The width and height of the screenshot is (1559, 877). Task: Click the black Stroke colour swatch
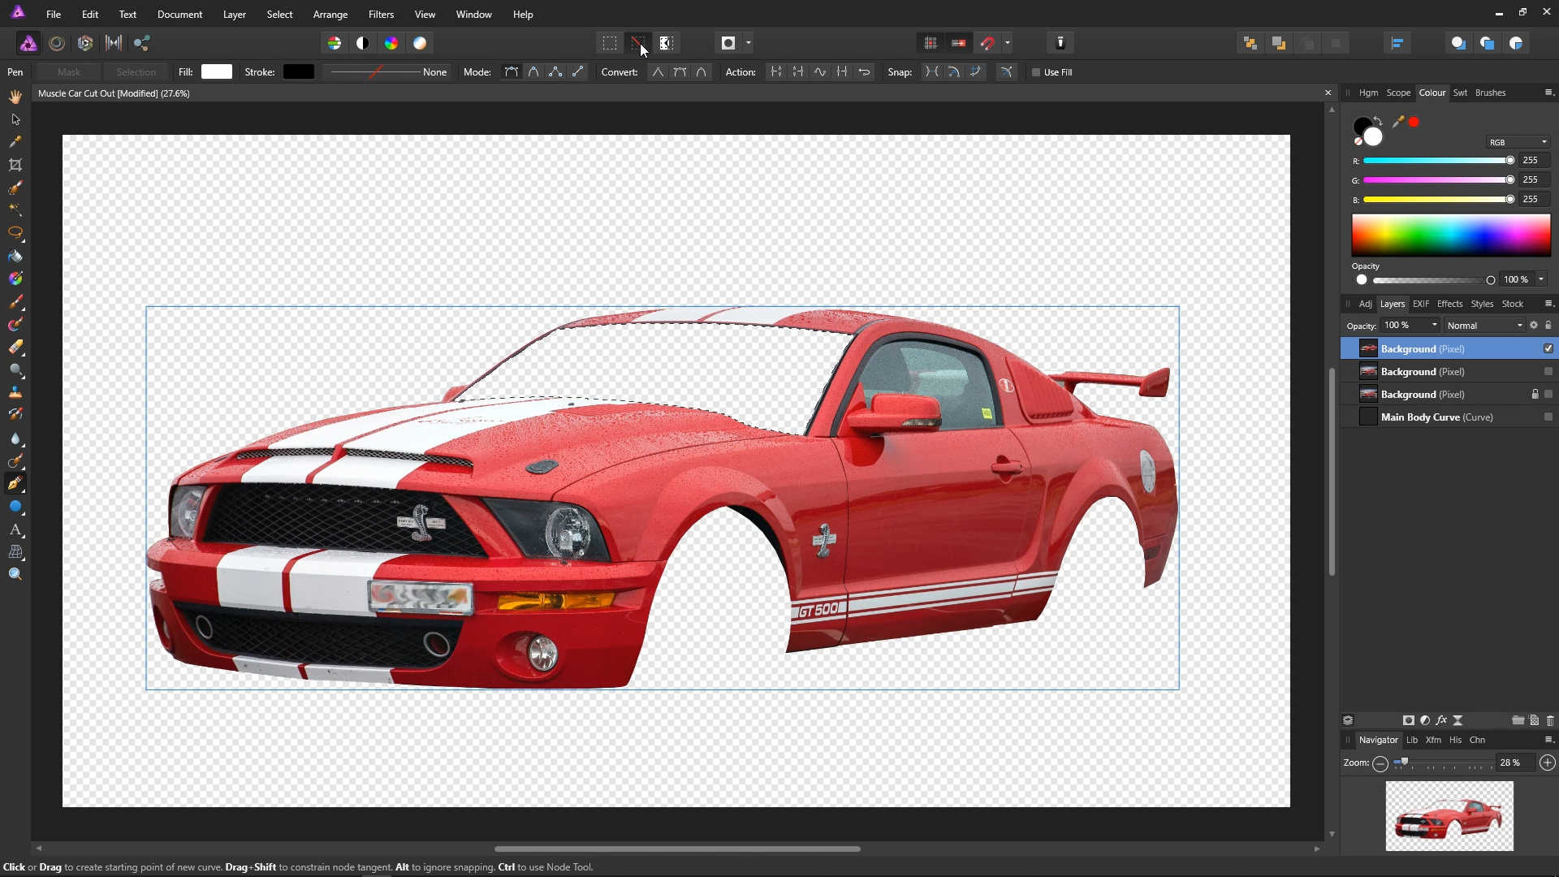298,72
